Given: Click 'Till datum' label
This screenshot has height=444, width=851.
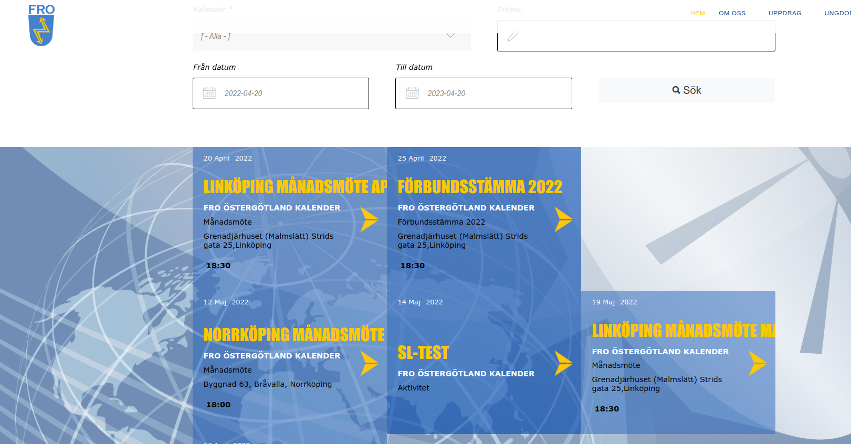Looking at the screenshot, I should click(414, 67).
